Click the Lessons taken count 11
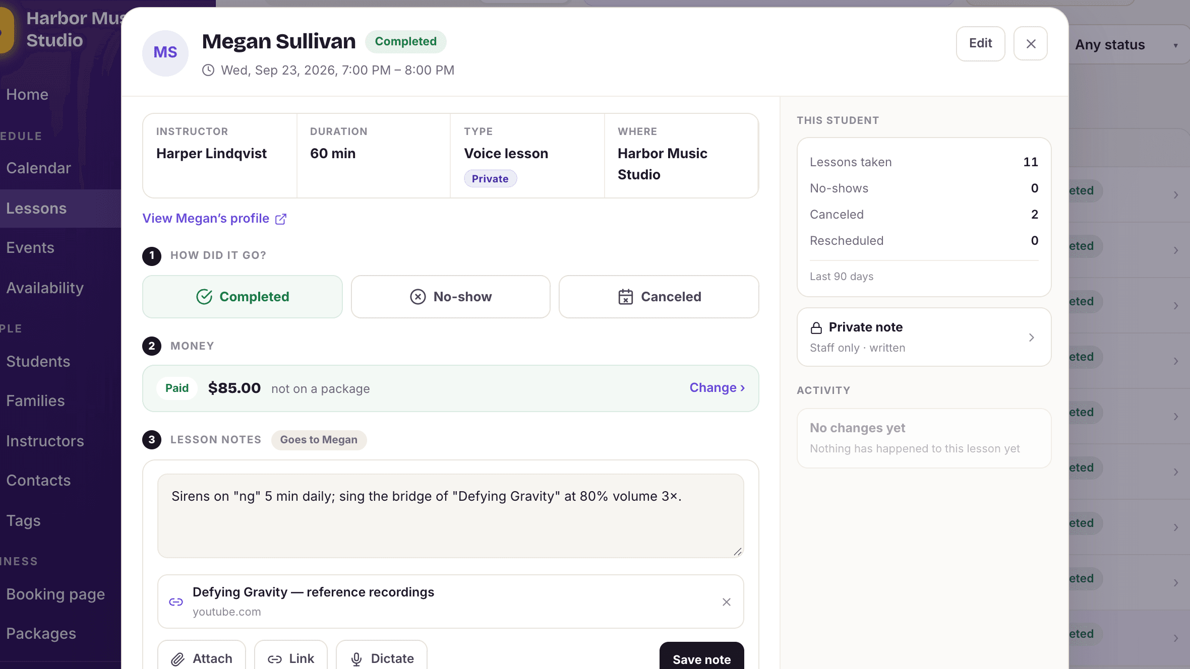 pyautogui.click(x=1031, y=162)
